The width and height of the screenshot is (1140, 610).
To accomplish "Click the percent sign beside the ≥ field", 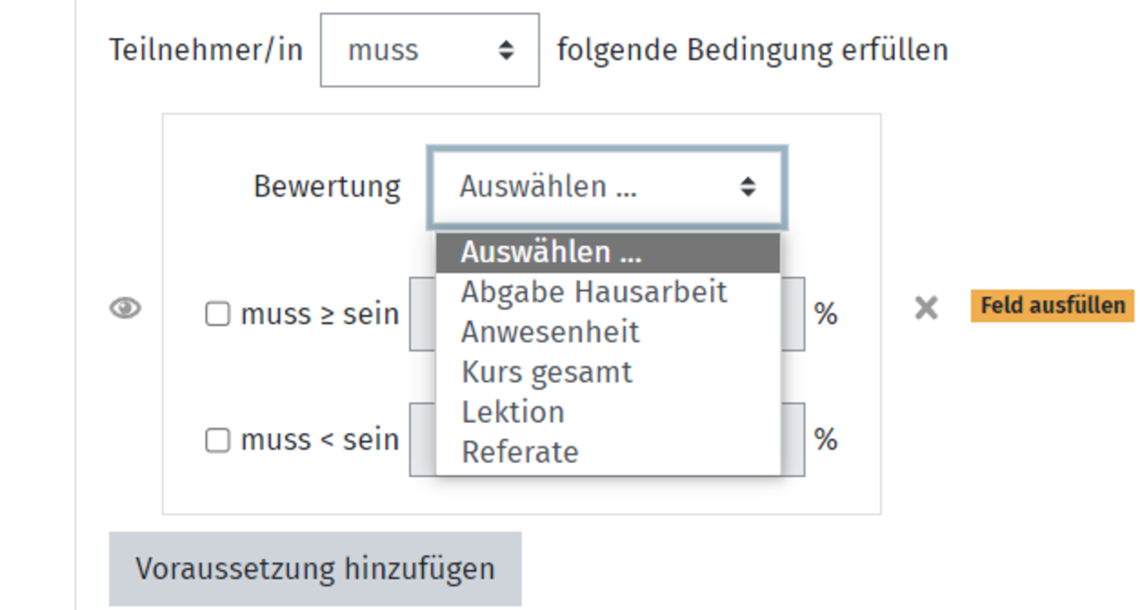I will [826, 315].
